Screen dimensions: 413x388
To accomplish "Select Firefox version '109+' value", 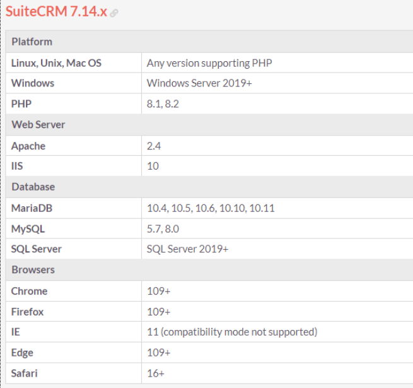I will [x=158, y=312].
